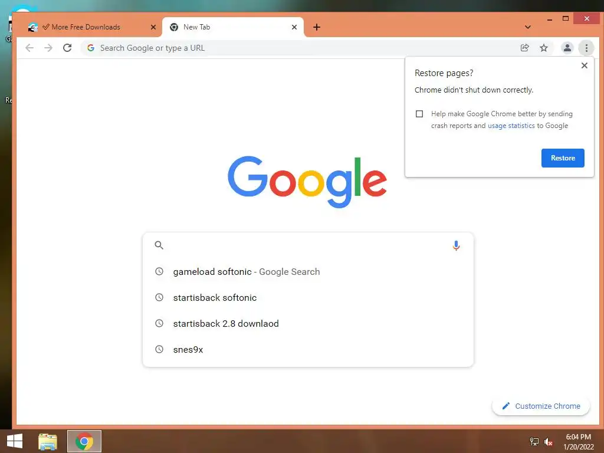The image size is (604, 453).
Task: Click the Google G icon in address bar
Action: tap(91, 48)
